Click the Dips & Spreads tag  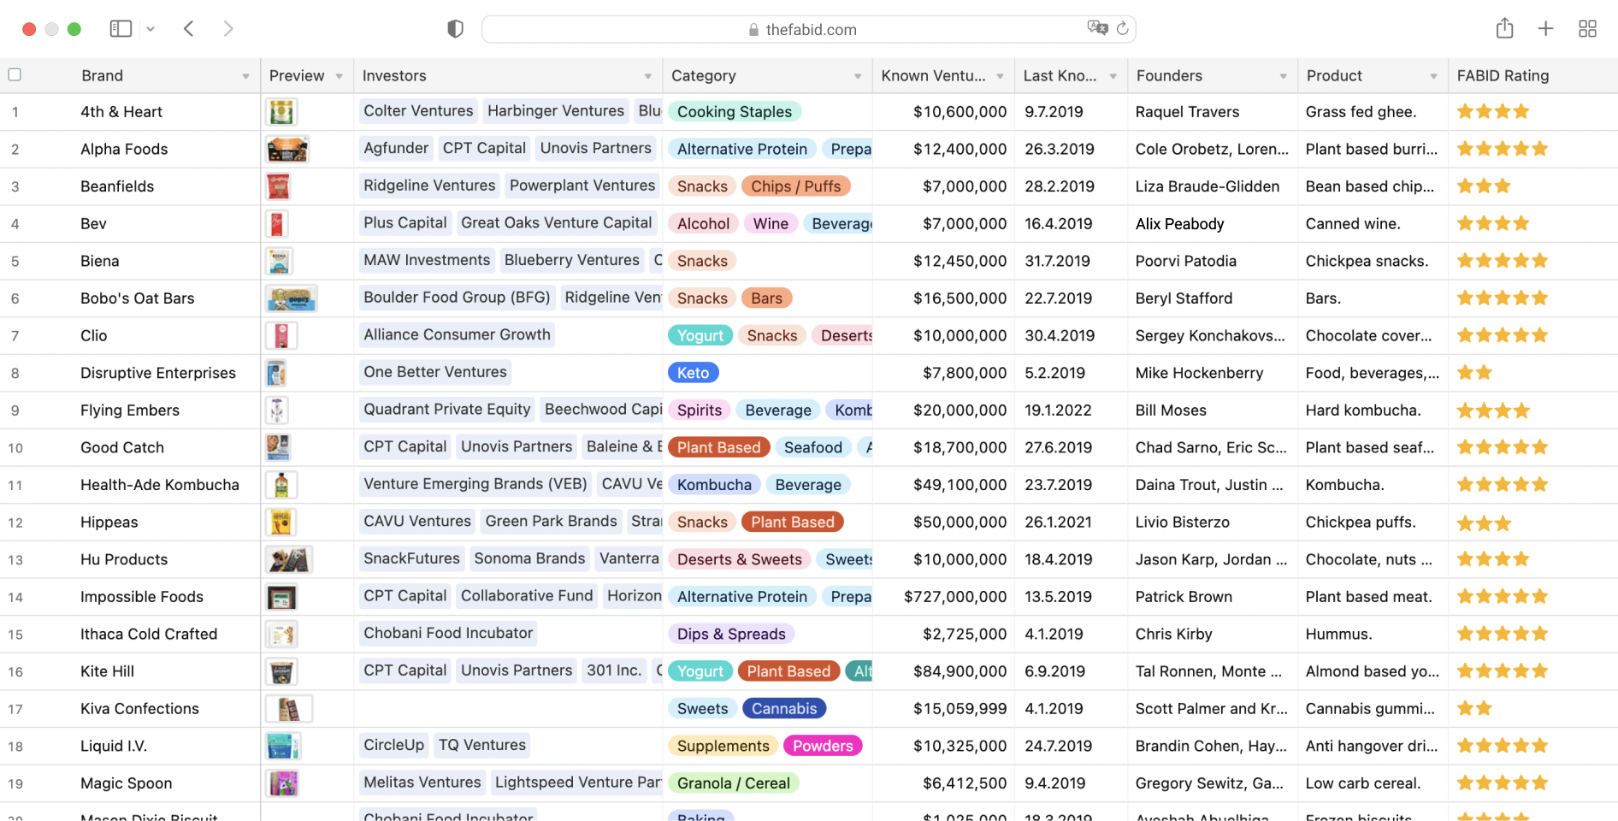click(731, 634)
